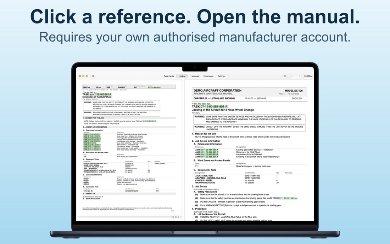Click 'WARNING NOTICE(S)' equipment row
Viewport: 390px width, 244px height.
[205, 183]
